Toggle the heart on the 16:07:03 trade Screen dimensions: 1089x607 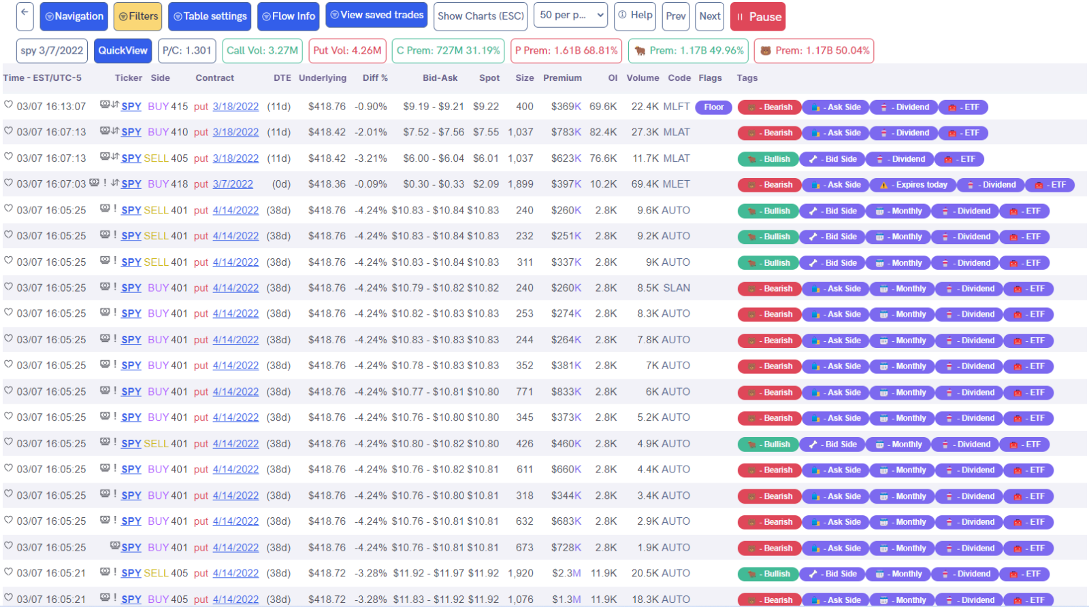point(9,183)
